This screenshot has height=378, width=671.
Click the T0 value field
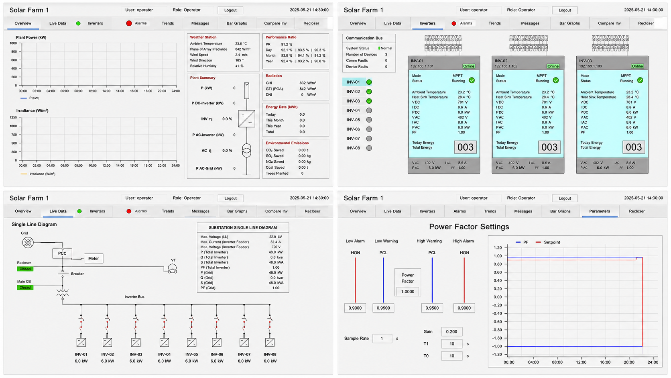pyautogui.click(x=452, y=356)
